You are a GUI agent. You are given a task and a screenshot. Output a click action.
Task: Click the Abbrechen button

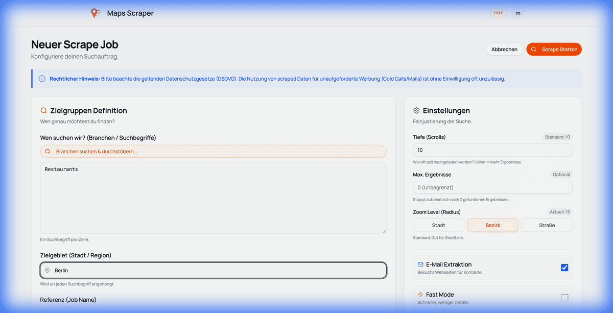(504, 49)
